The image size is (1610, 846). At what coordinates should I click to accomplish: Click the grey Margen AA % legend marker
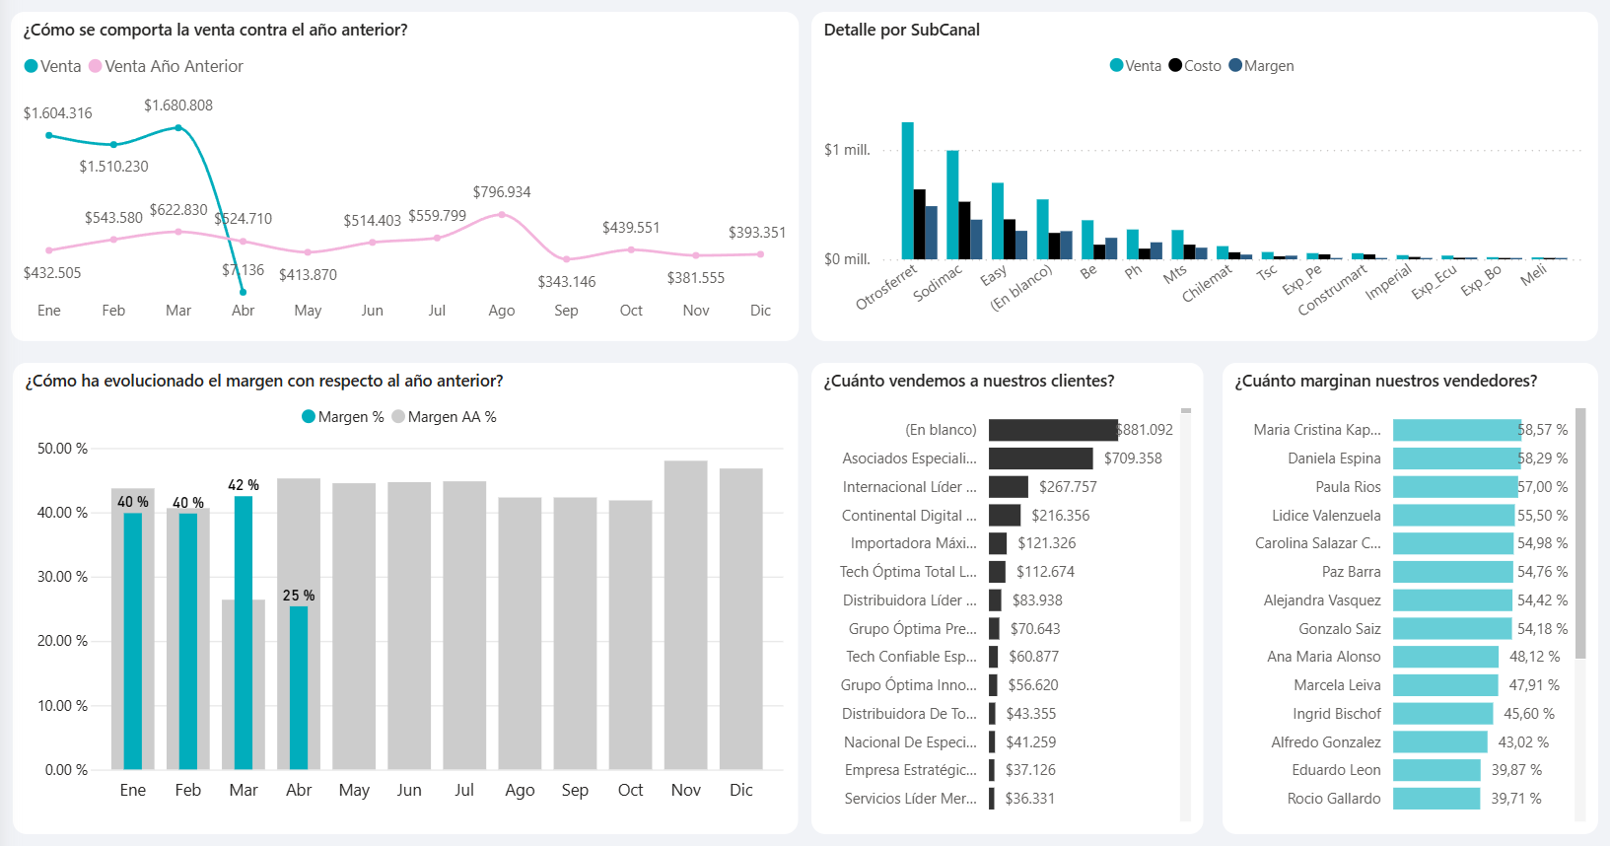click(398, 417)
